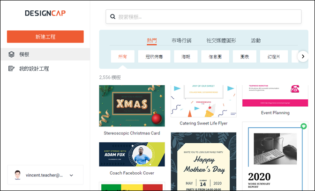Click the search magnifier icon
This screenshot has height=191, width=315.
point(112,17)
